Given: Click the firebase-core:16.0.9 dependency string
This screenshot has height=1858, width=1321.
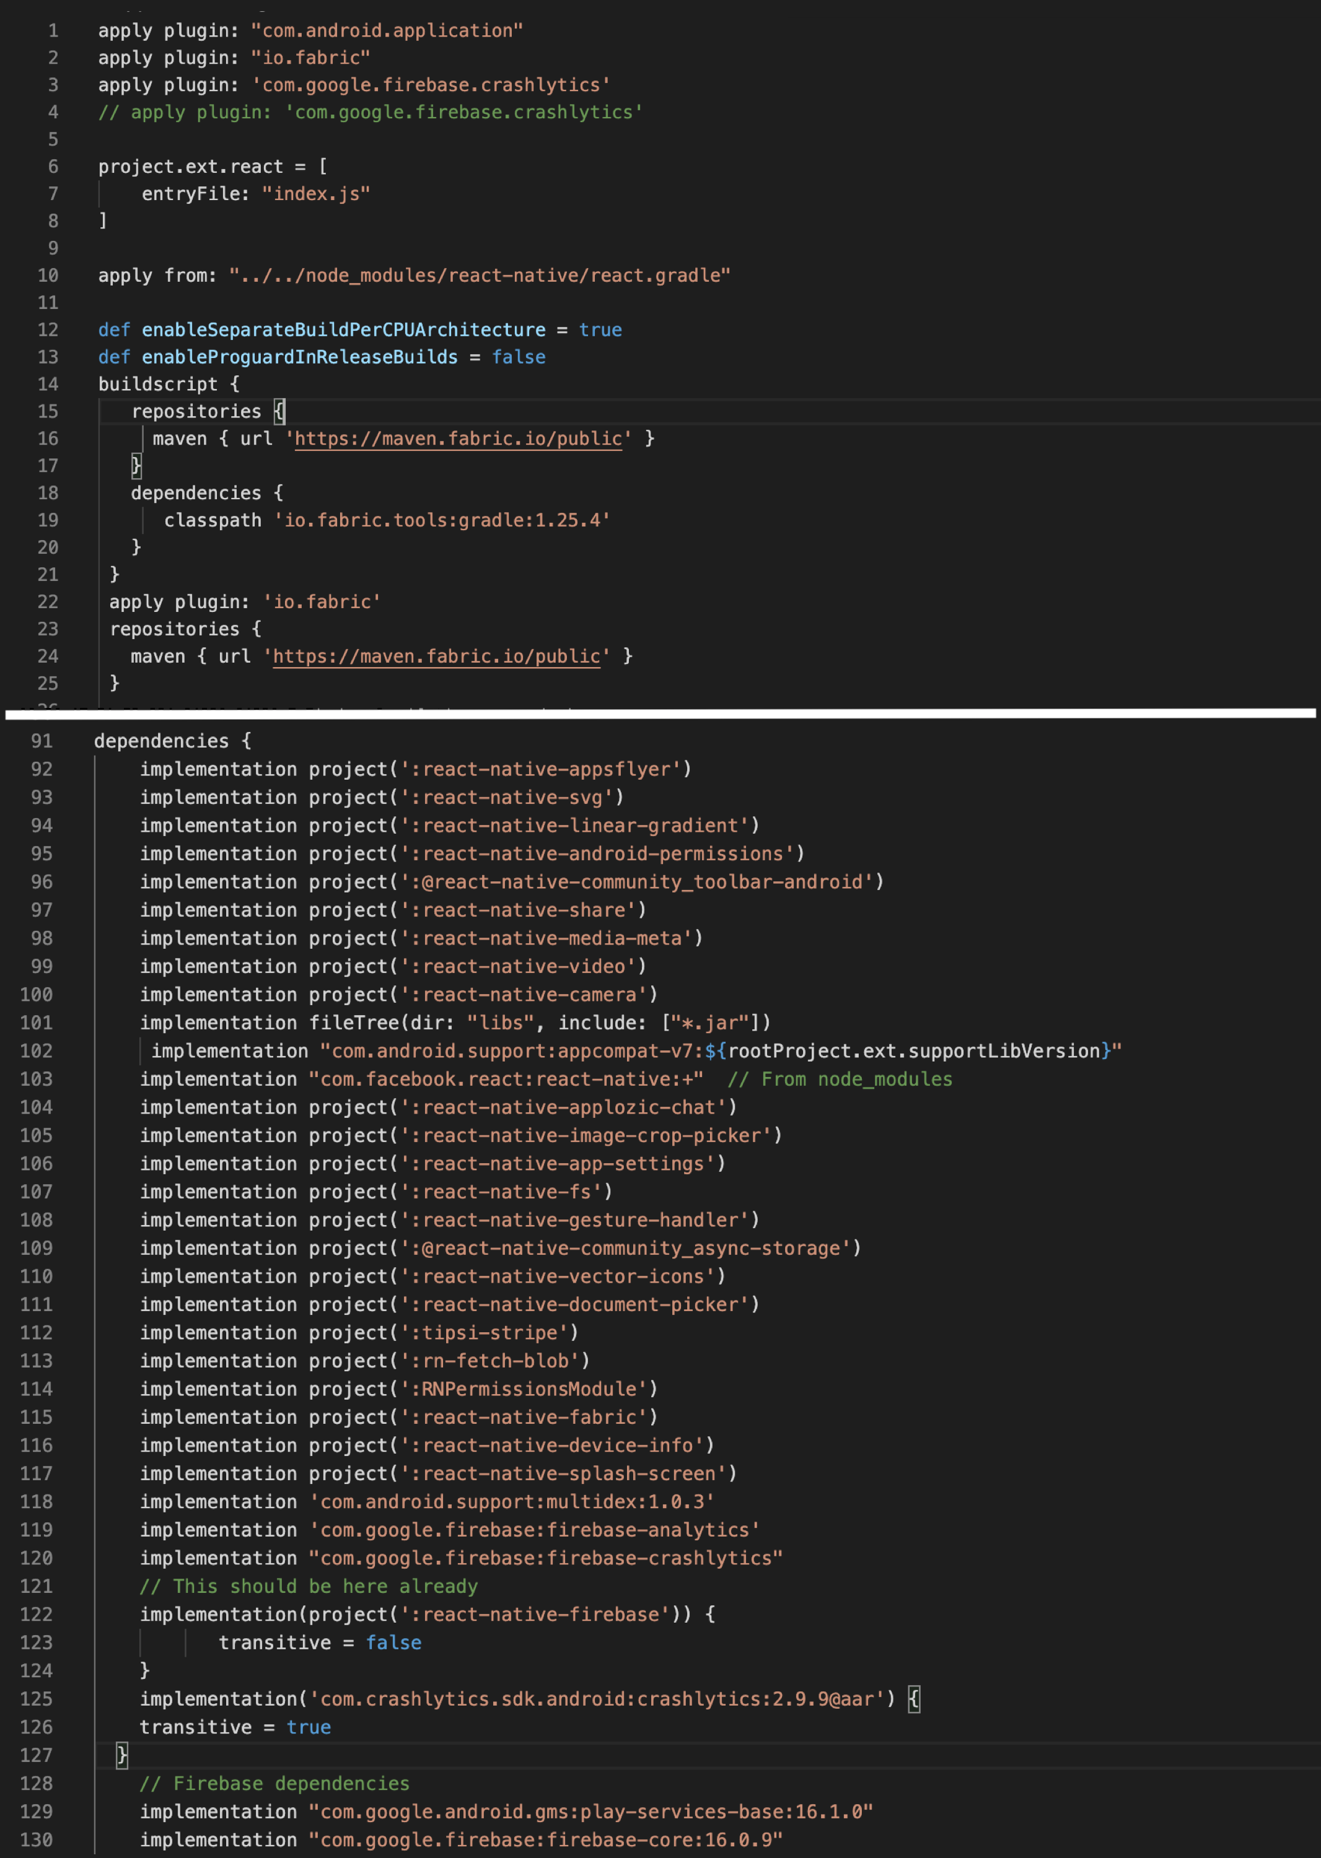Looking at the screenshot, I should coord(545,1839).
